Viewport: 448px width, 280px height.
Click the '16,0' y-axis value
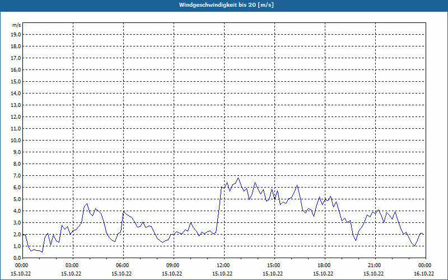coord(15,69)
